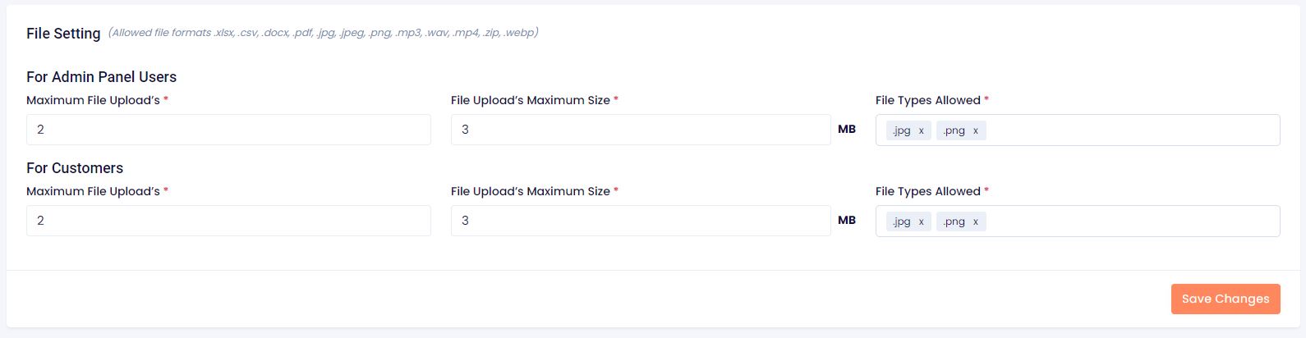Image resolution: width=1306 pixels, height=338 pixels.
Task: Select the .jpg chip under For Customers
Action: pyautogui.click(x=902, y=222)
